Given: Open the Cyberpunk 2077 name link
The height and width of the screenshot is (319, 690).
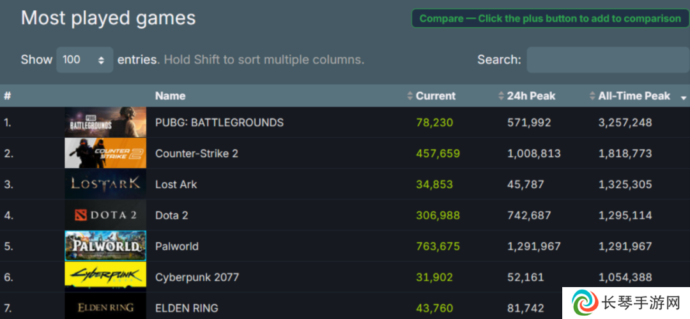Looking at the screenshot, I should pos(197,278).
